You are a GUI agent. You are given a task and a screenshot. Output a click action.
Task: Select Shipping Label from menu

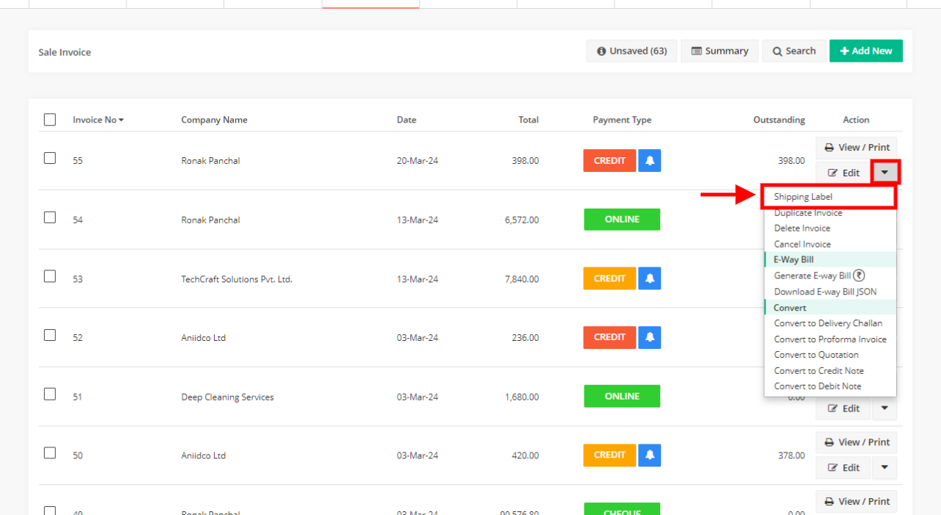coord(803,197)
